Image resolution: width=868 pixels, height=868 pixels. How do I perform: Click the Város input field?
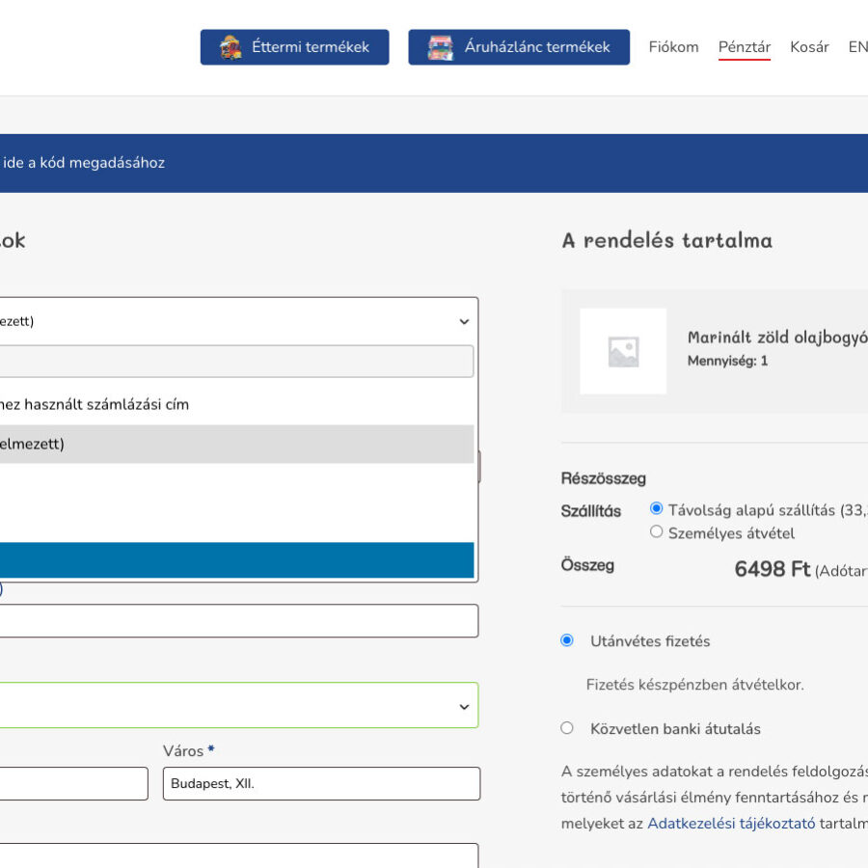(x=321, y=783)
